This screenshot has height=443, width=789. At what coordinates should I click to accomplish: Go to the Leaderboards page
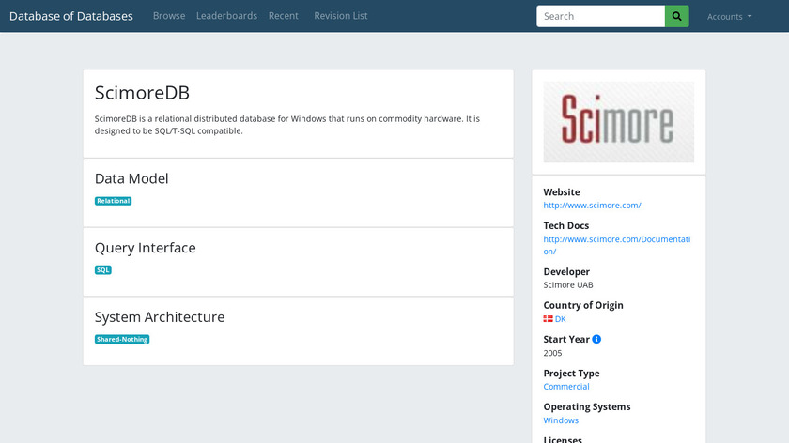[x=226, y=16]
